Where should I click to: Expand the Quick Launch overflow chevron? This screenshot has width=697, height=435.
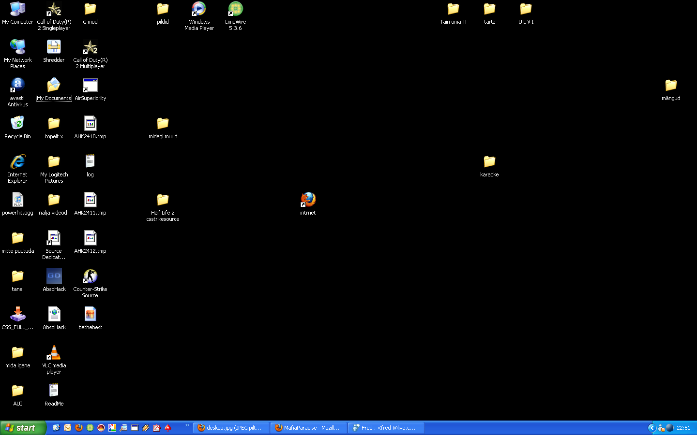tap(187, 425)
